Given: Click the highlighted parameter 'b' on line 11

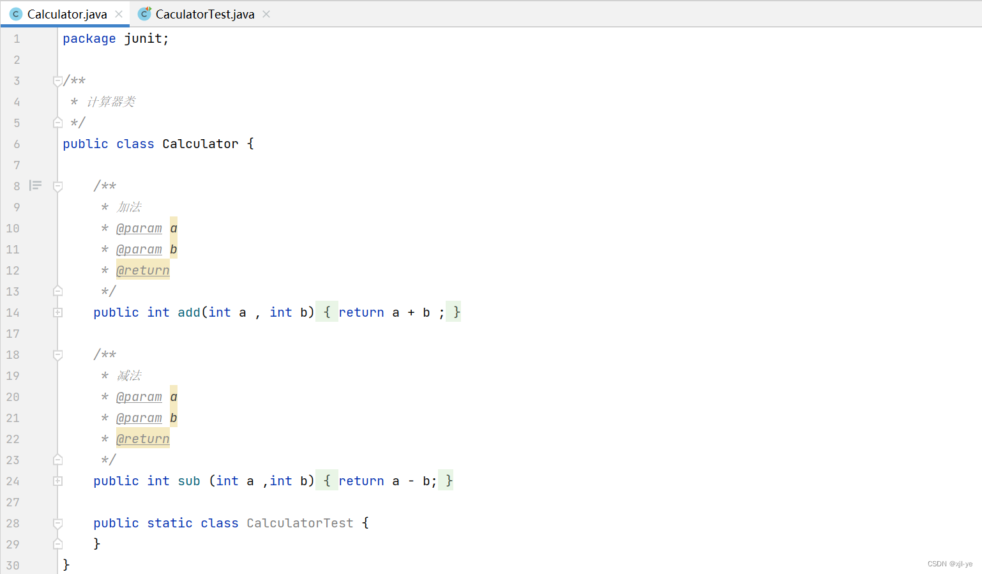Looking at the screenshot, I should [174, 249].
